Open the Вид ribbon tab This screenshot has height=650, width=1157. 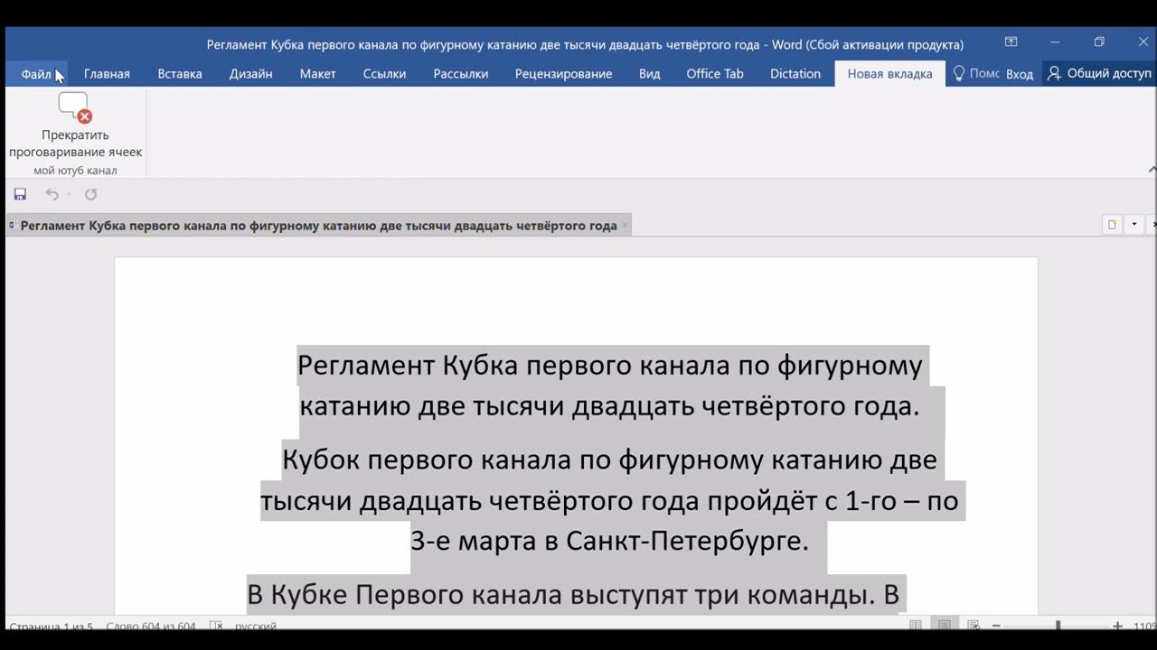click(x=649, y=74)
